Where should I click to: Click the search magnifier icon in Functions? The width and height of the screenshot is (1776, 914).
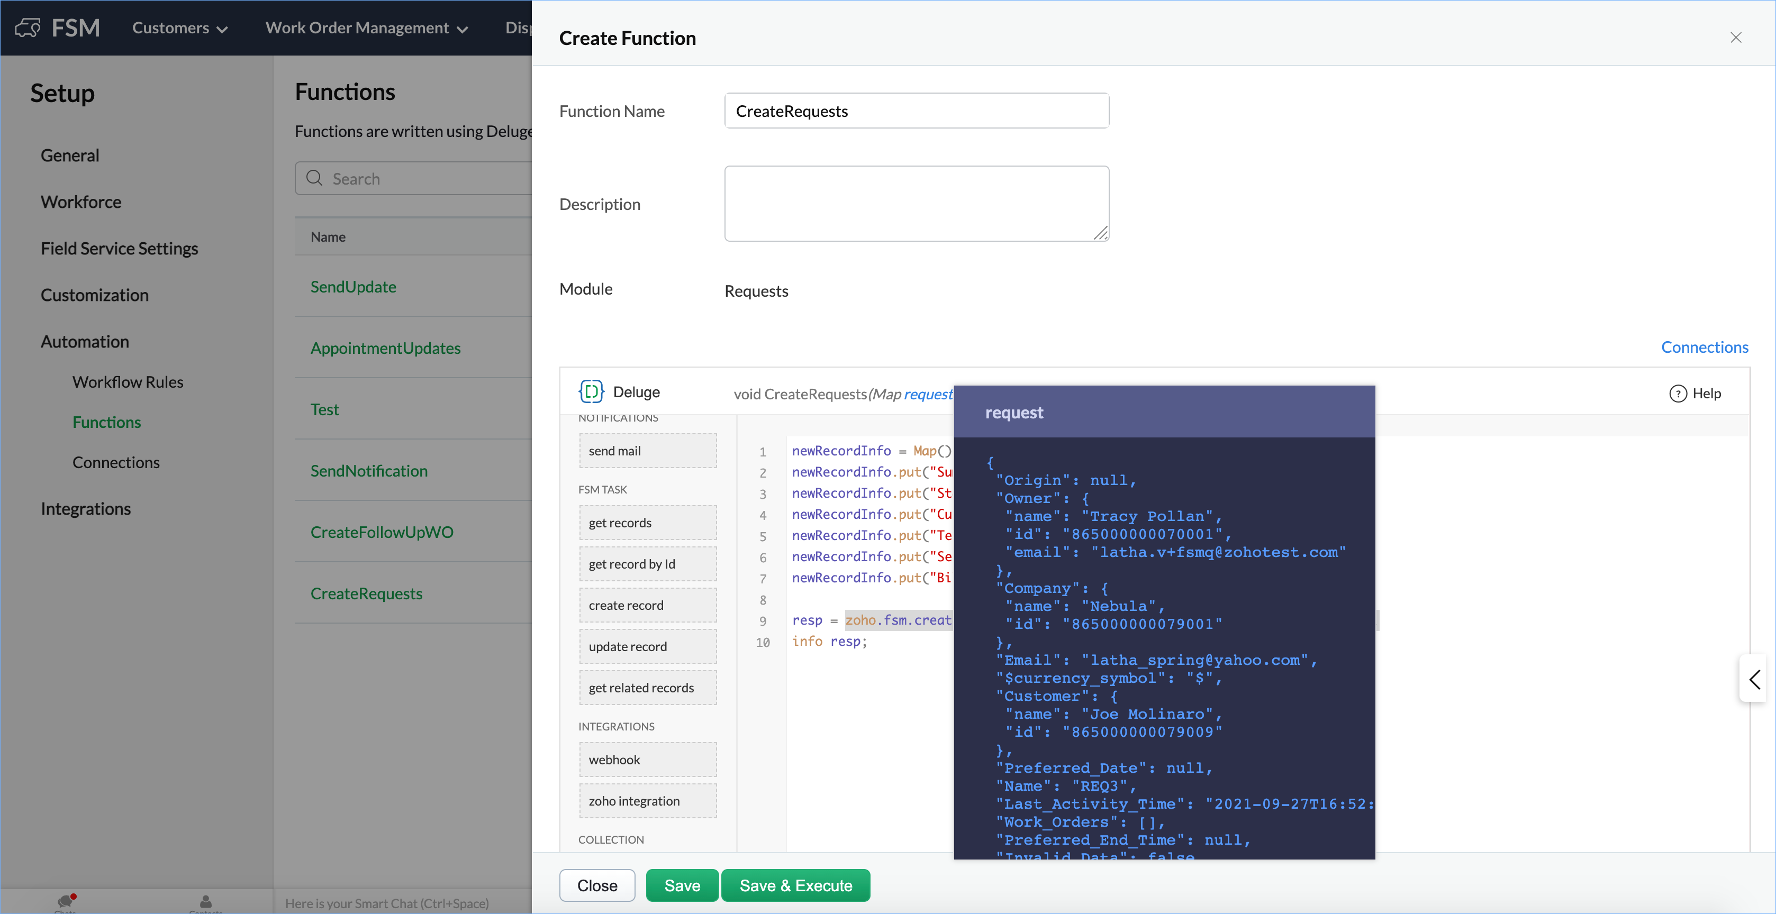click(314, 179)
